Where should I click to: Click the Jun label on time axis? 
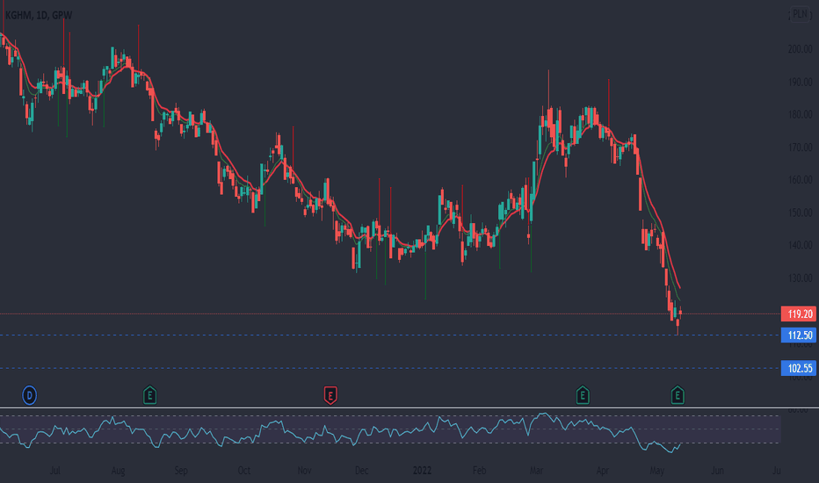click(x=718, y=471)
